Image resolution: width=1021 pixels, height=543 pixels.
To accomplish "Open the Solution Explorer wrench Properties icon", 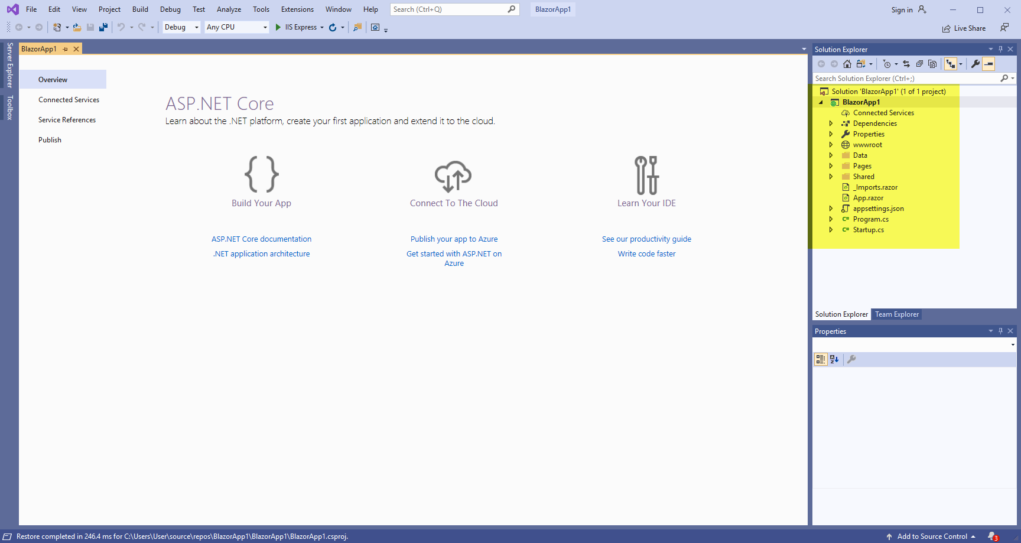I will 976,64.
